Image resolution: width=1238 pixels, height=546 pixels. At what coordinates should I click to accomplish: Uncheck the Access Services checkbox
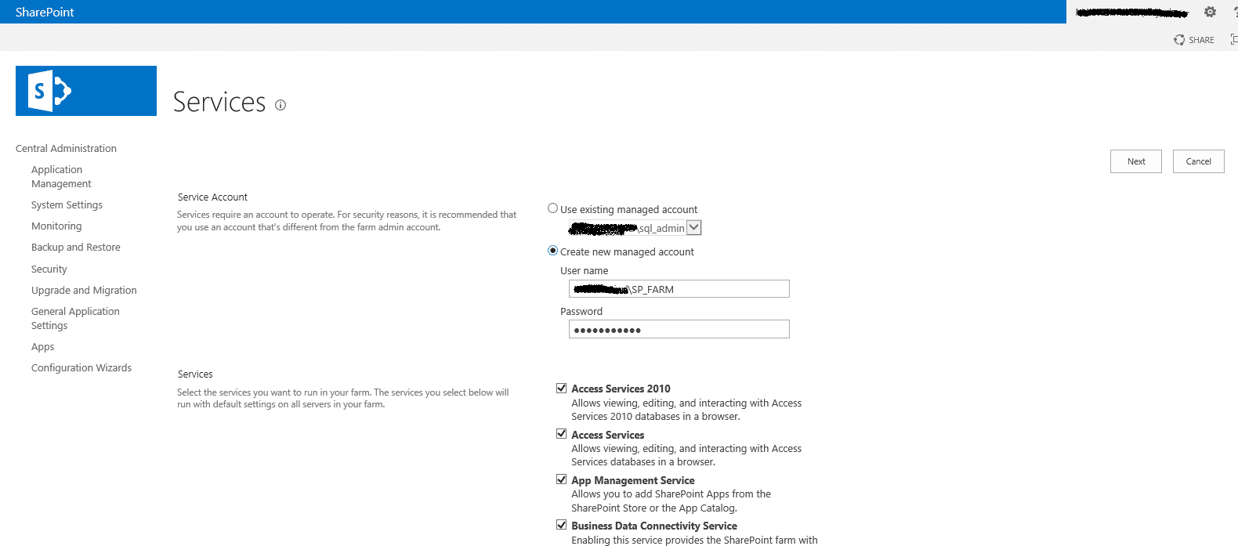[561, 433]
